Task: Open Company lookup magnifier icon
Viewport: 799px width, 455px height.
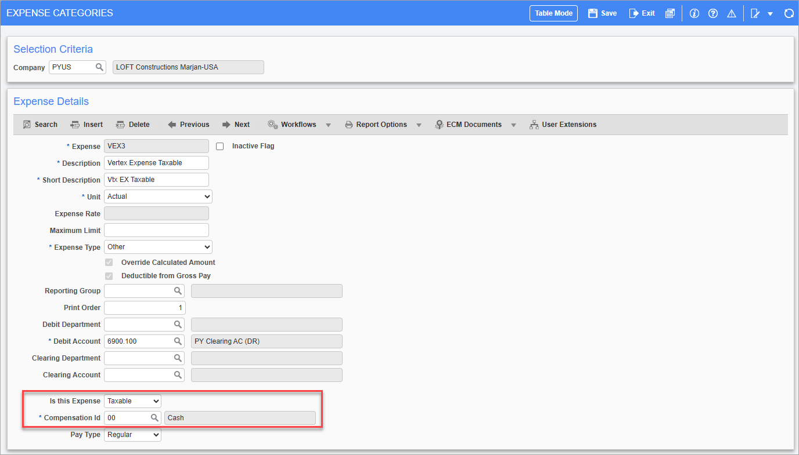Action: pyautogui.click(x=99, y=67)
